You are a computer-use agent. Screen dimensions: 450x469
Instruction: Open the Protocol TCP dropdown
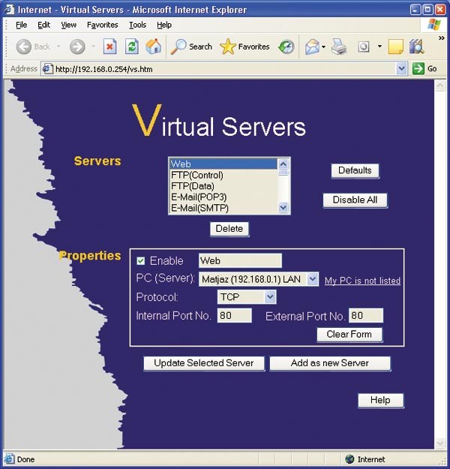270,296
